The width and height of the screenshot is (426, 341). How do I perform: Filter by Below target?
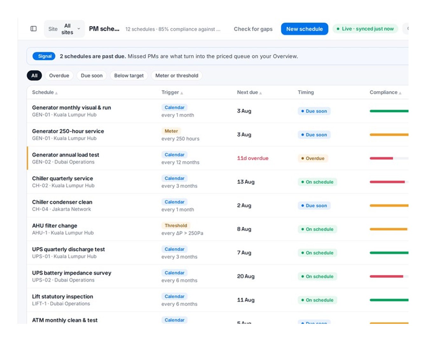[129, 75]
